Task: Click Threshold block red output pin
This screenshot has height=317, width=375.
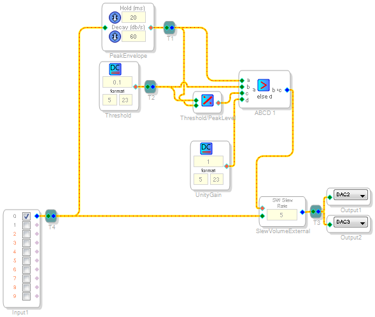Action: pos(136,86)
